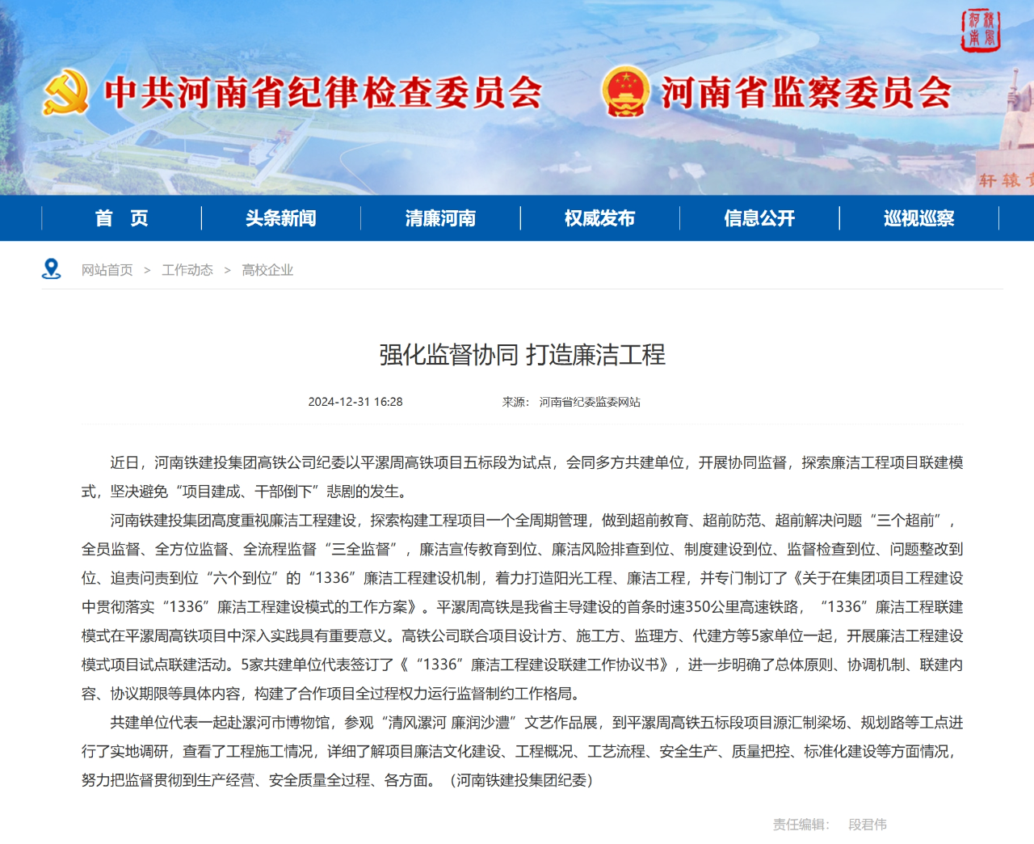
Task: Click the paragraph beginning 共建单位代表一起赴漯河市博物馆
Action: coord(523,751)
